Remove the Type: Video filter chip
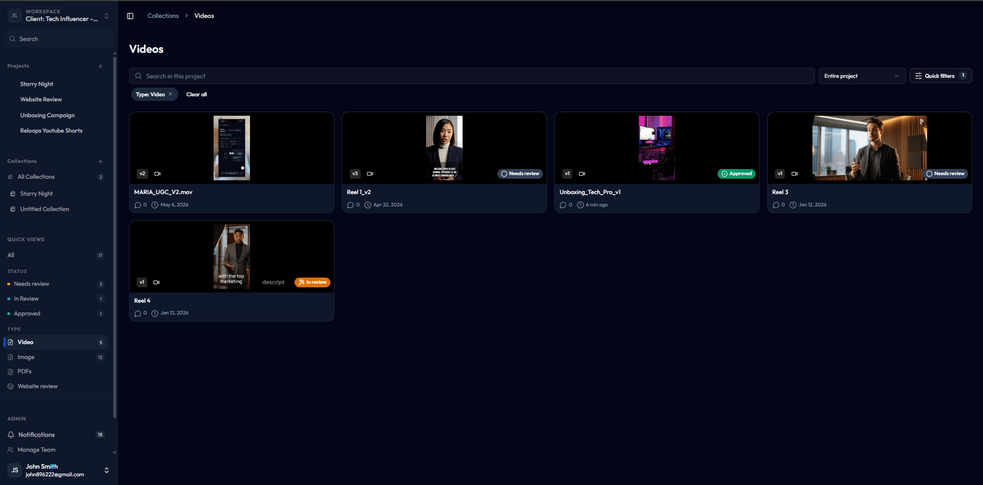This screenshot has width=983, height=485. pyautogui.click(x=170, y=94)
